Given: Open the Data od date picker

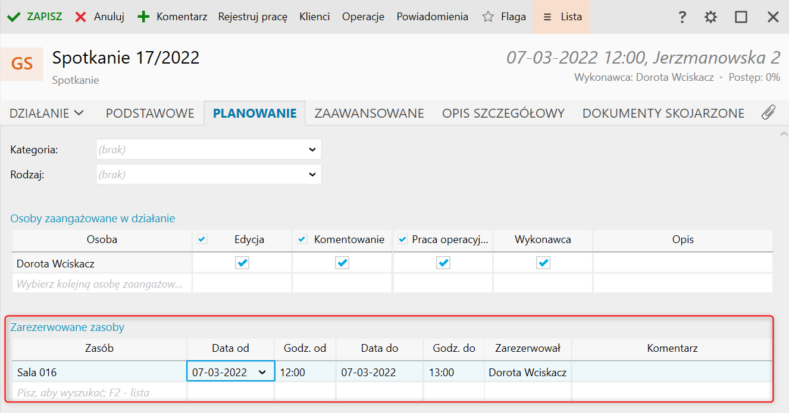Looking at the screenshot, I should (x=262, y=373).
